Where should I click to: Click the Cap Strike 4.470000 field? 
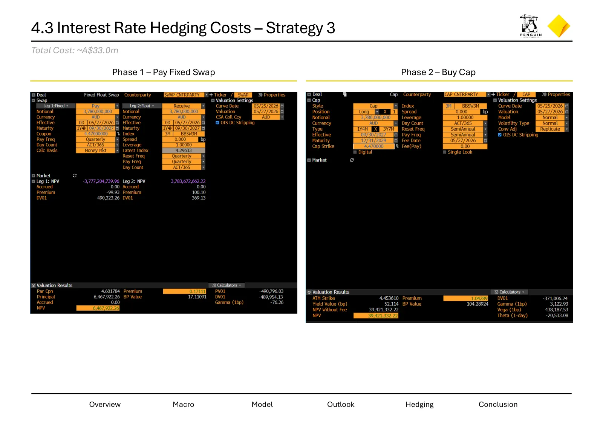[373, 146]
